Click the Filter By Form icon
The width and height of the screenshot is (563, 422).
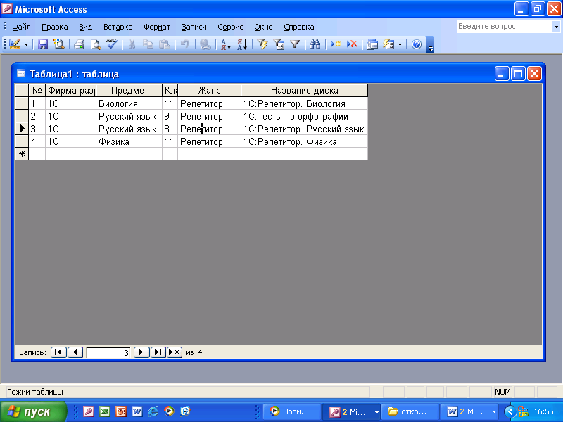(279, 44)
